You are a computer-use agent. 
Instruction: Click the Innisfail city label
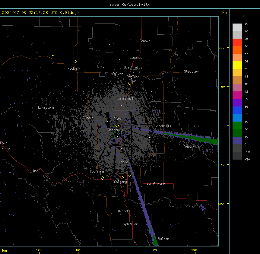[x=125, y=98]
